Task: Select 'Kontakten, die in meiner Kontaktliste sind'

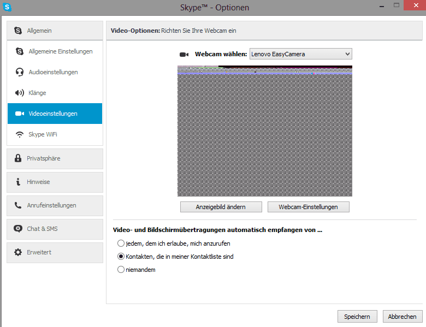Action: (121, 257)
